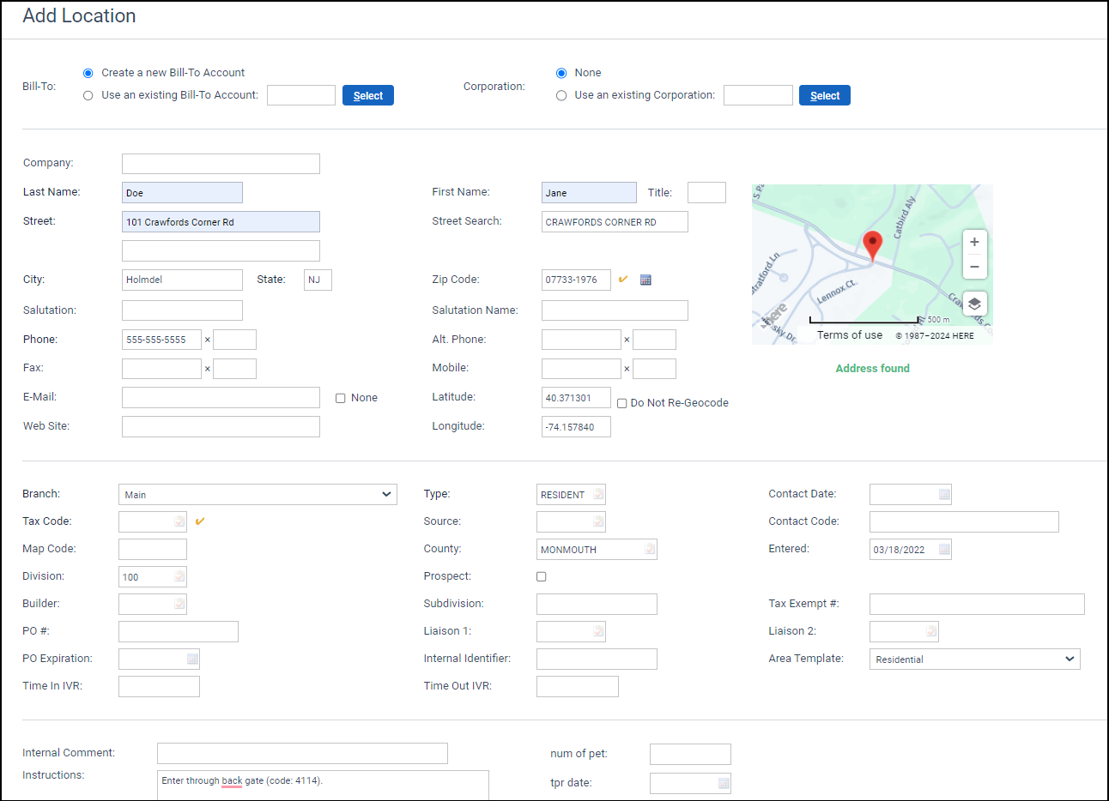This screenshot has height=801, width=1109.
Task: Click the map zoom in control
Action: click(x=974, y=242)
